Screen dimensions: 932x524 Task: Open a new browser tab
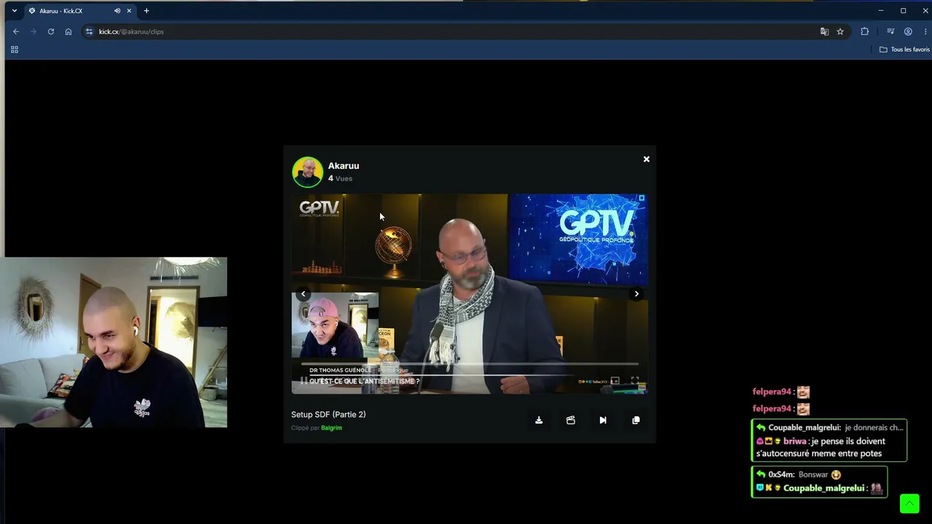[x=146, y=11]
